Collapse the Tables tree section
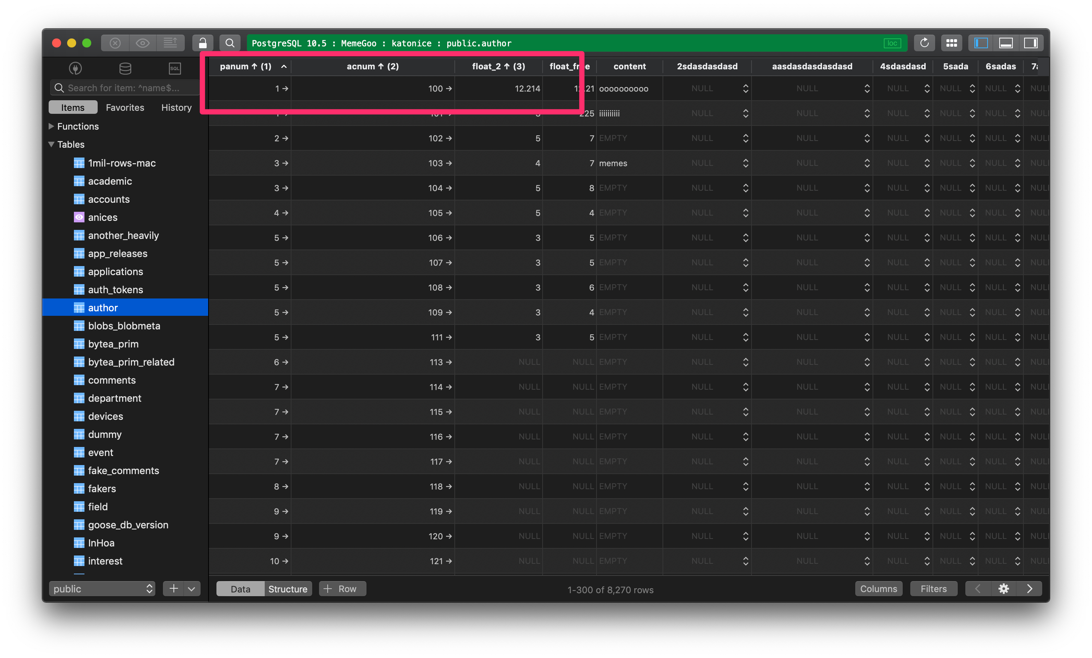The image size is (1092, 658). 51,144
